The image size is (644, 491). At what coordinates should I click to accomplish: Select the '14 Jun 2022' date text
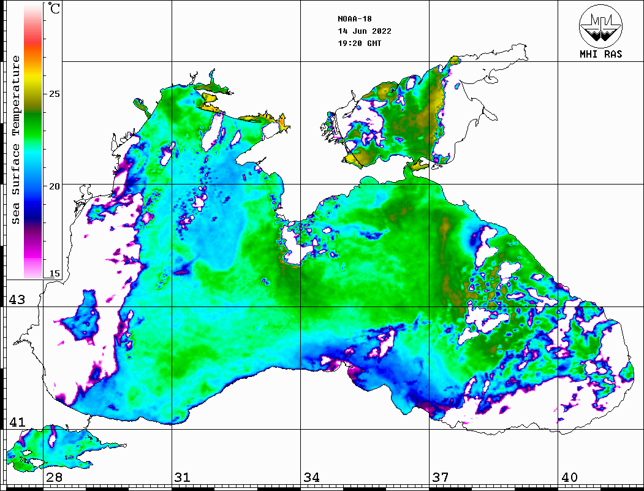pos(365,31)
